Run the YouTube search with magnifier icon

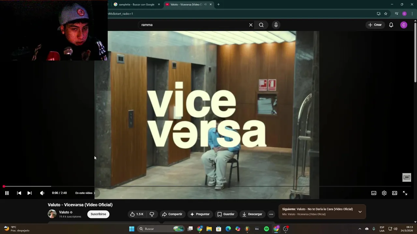261,25
